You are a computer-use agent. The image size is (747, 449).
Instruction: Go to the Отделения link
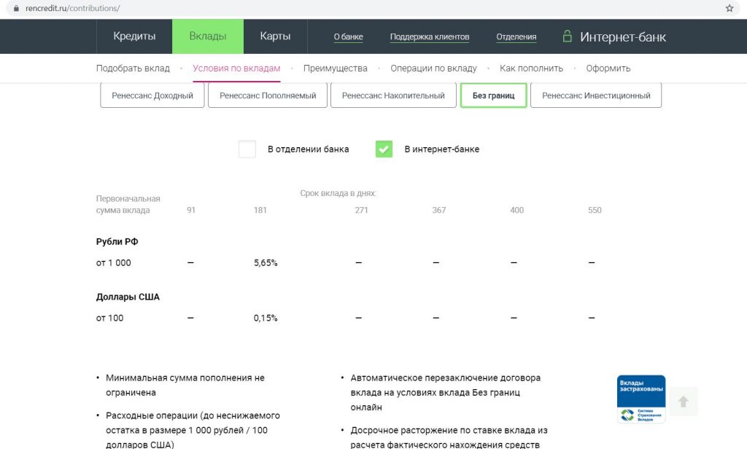click(516, 36)
